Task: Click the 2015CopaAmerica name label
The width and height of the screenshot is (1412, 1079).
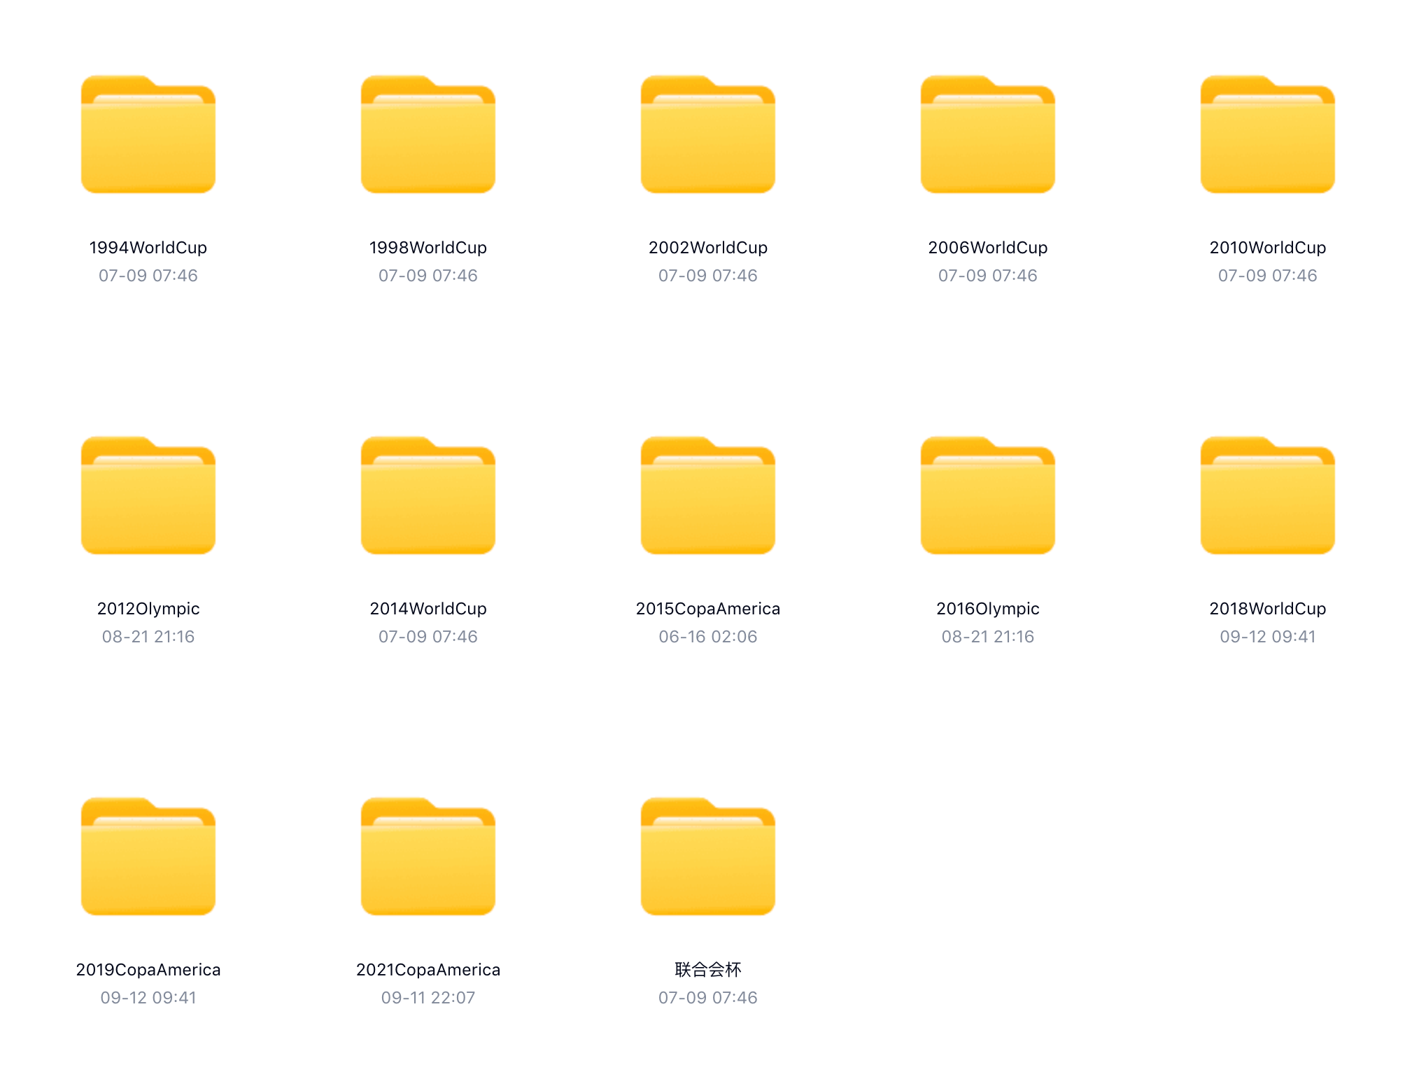Action: (x=708, y=609)
